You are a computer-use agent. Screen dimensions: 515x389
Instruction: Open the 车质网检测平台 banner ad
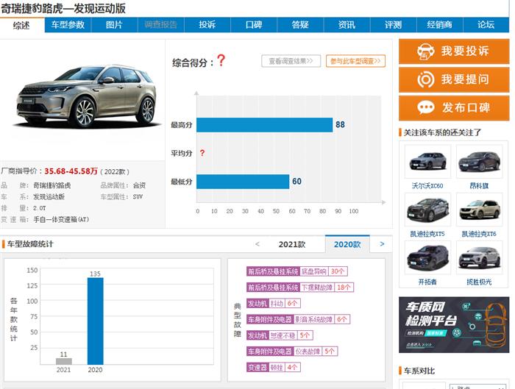pos(454,325)
